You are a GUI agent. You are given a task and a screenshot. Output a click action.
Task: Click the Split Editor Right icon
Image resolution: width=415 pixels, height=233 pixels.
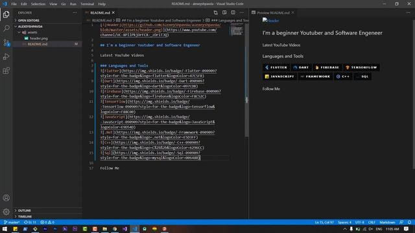click(233, 13)
